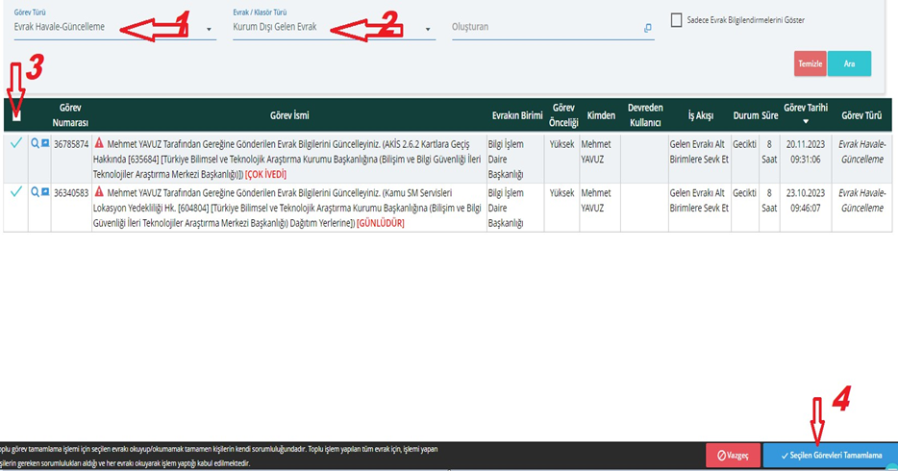Click warning triangle in task 36785874 row
898x471 pixels.
99,143
